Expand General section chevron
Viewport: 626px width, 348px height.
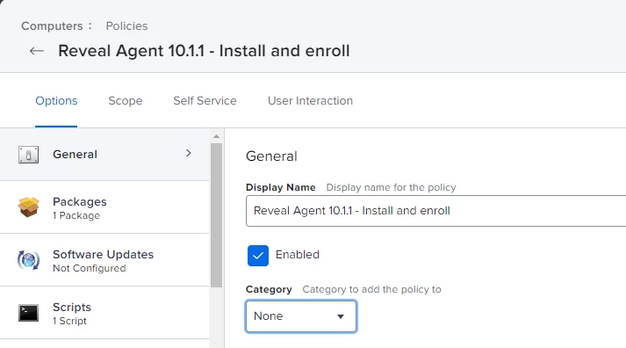click(189, 154)
